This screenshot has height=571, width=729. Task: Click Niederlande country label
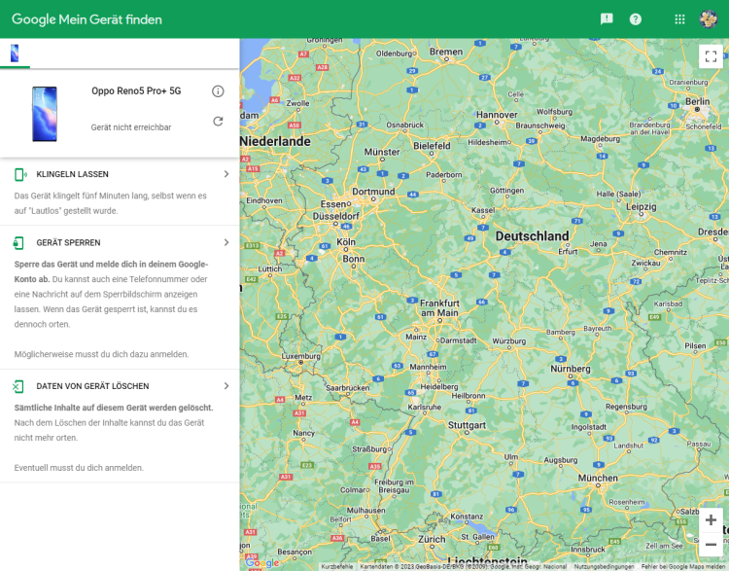coord(275,141)
